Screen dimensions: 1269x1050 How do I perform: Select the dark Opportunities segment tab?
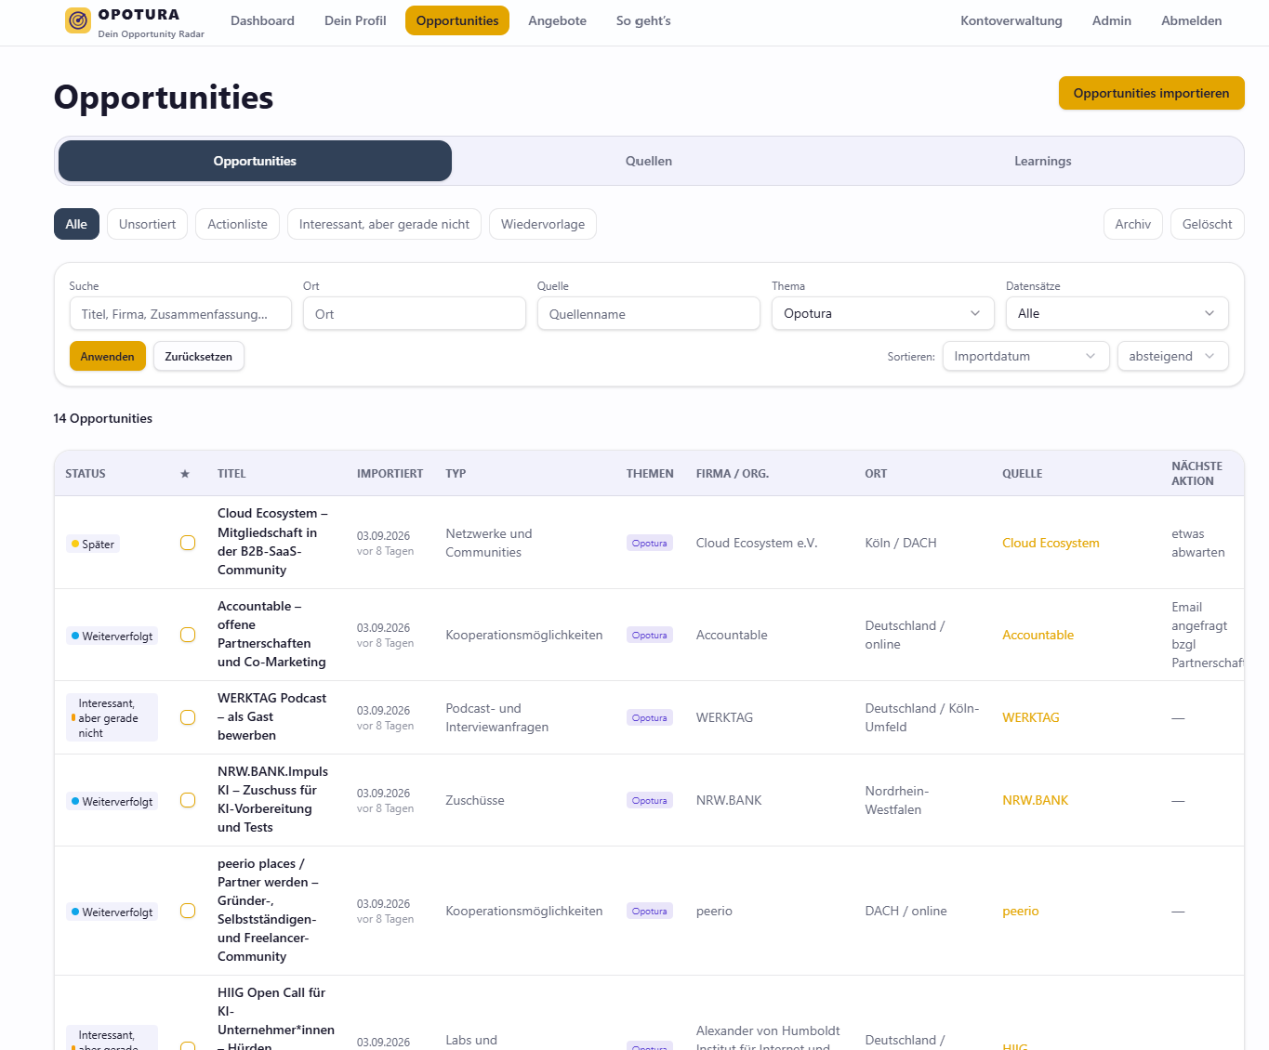point(255,161)
